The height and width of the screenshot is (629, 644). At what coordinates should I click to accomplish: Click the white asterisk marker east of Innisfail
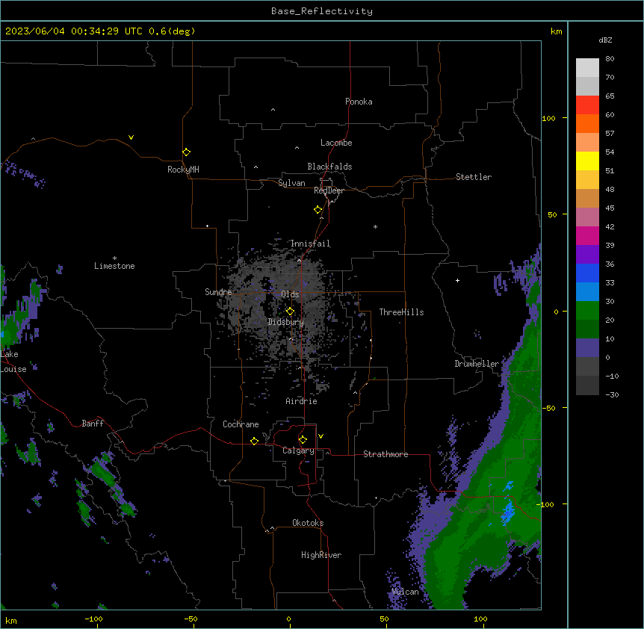[x=375, y=226]
